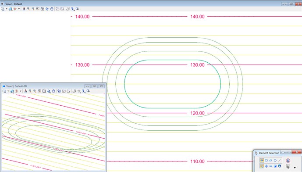This screenshot has width=302, height=172.
Task: Open View Attributes in View 1 toolbar
Action: point(3,9)
